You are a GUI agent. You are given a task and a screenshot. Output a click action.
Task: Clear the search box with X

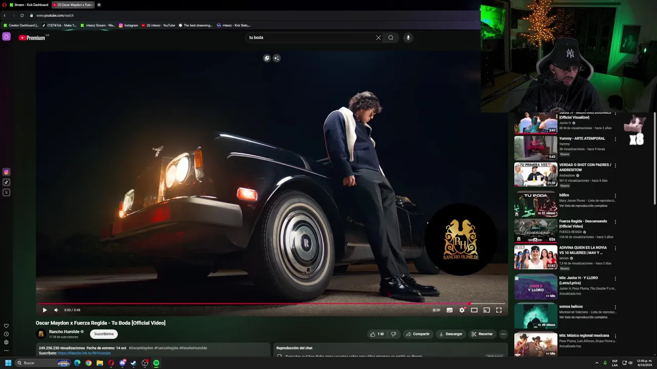(378, 37)
